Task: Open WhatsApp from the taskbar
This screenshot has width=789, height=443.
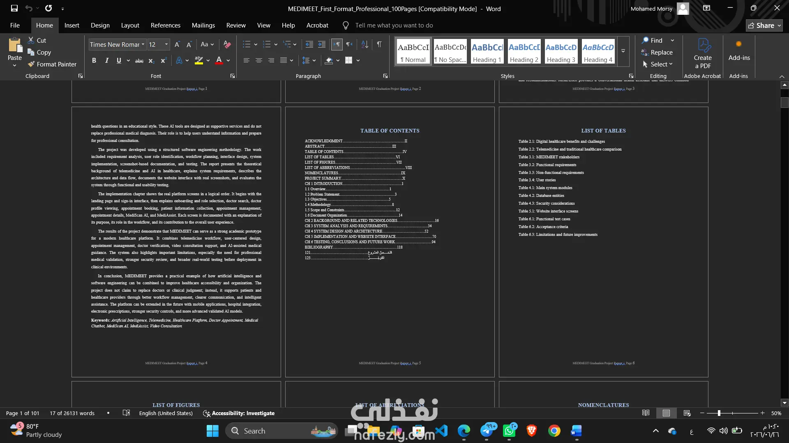Action: point(510,431)
